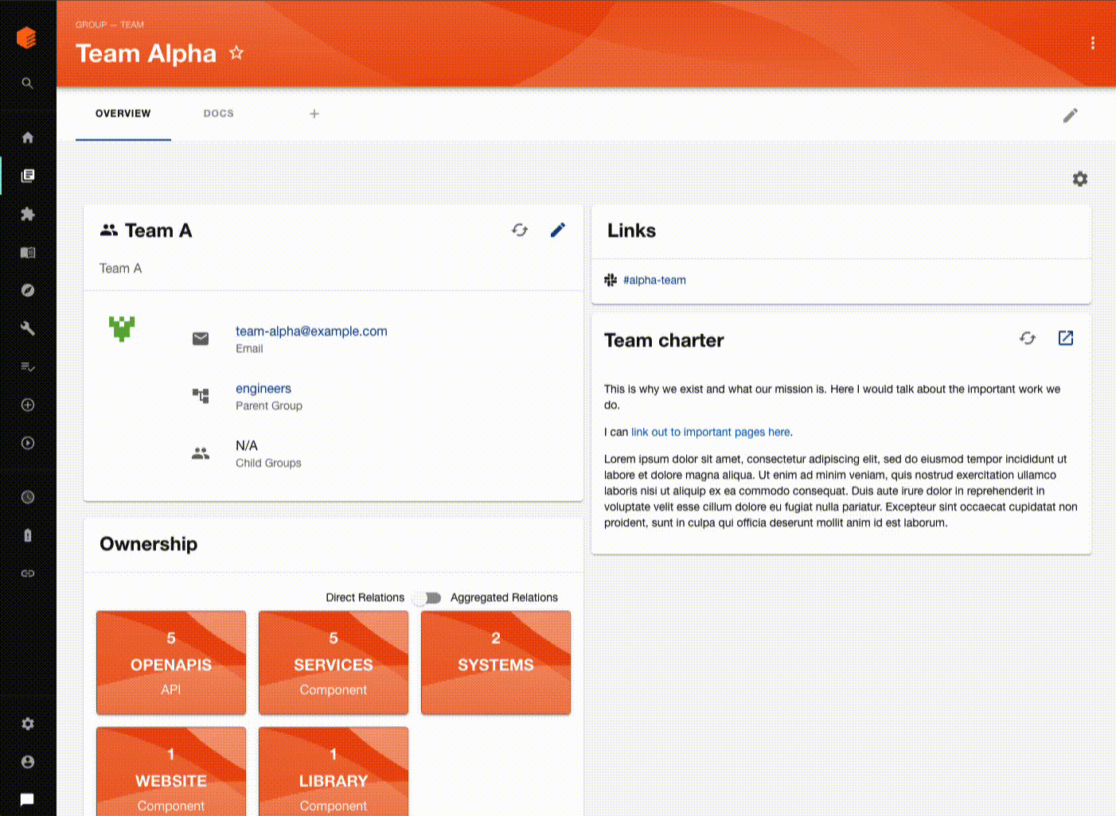Click the 'N/A' child groups value
1116x816 pixels.
pos(247,445)
